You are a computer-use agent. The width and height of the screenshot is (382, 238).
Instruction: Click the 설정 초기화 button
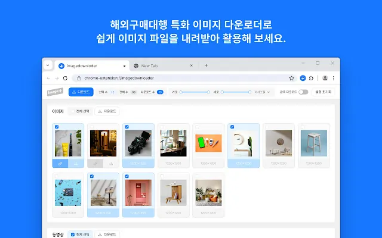(x=323, y=92)
